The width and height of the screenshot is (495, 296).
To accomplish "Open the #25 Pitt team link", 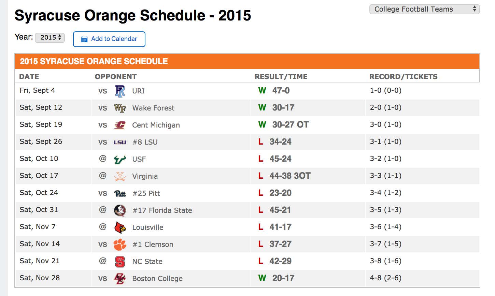I will pos(146,193).
